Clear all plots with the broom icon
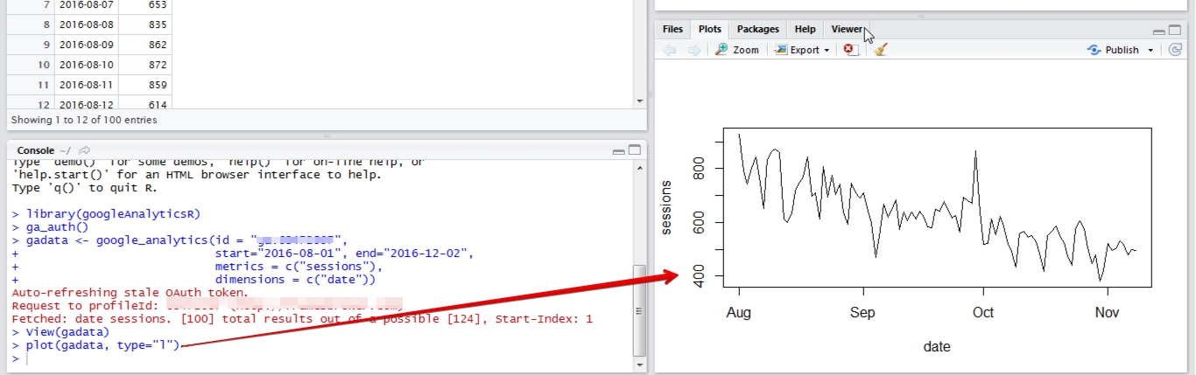The image size is (1196, 375). [881, 50]
